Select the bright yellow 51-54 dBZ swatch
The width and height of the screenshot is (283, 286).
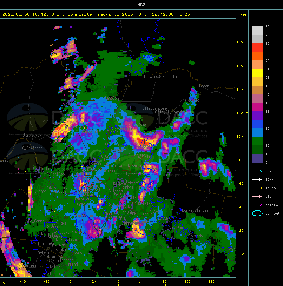tap(257, 73)
